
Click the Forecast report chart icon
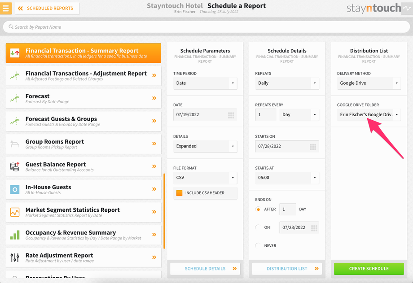point(15,99)
